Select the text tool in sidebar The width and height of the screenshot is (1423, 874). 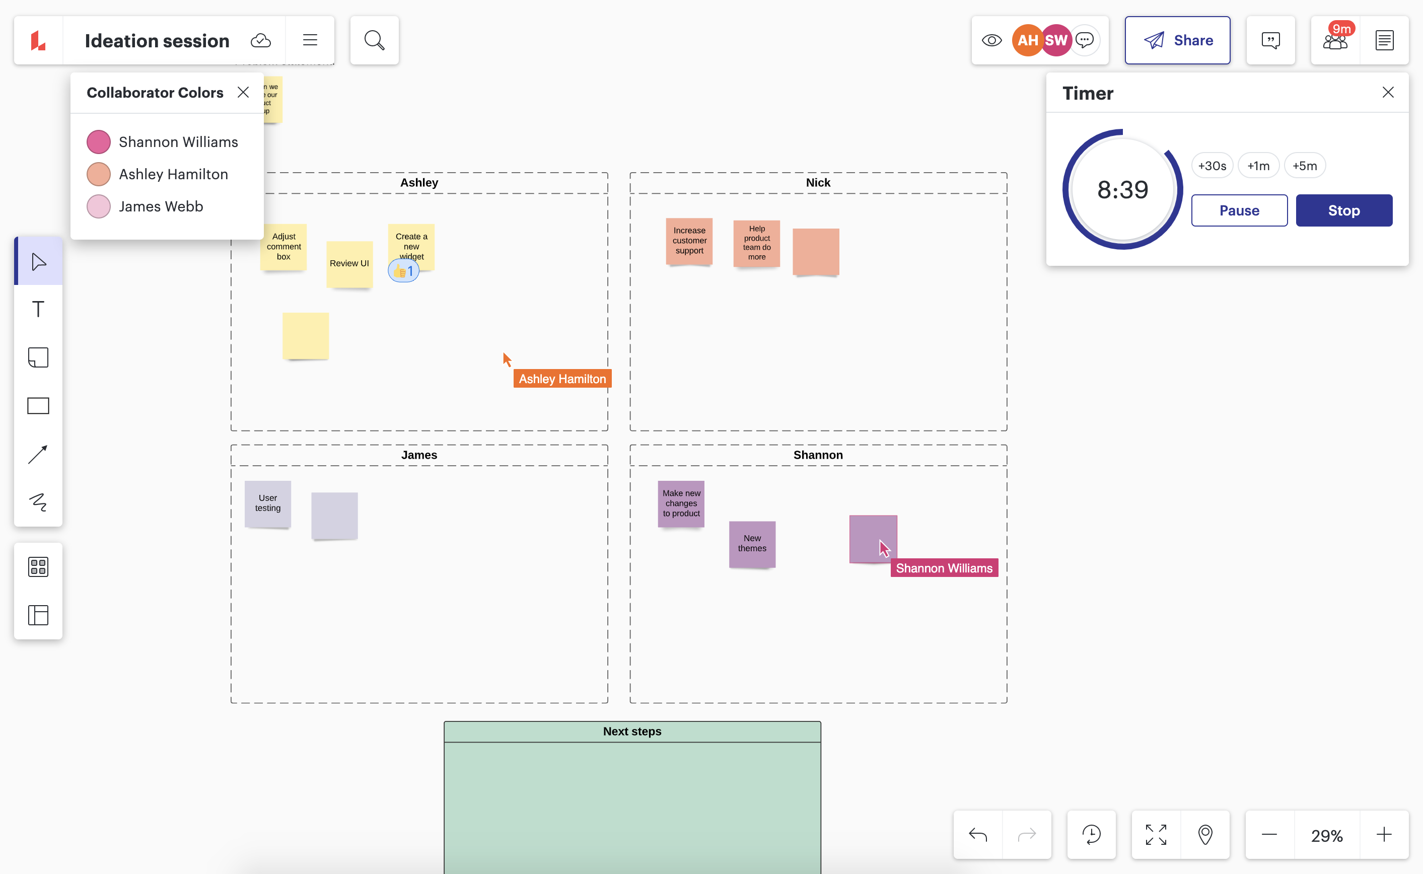coord(39,309)
